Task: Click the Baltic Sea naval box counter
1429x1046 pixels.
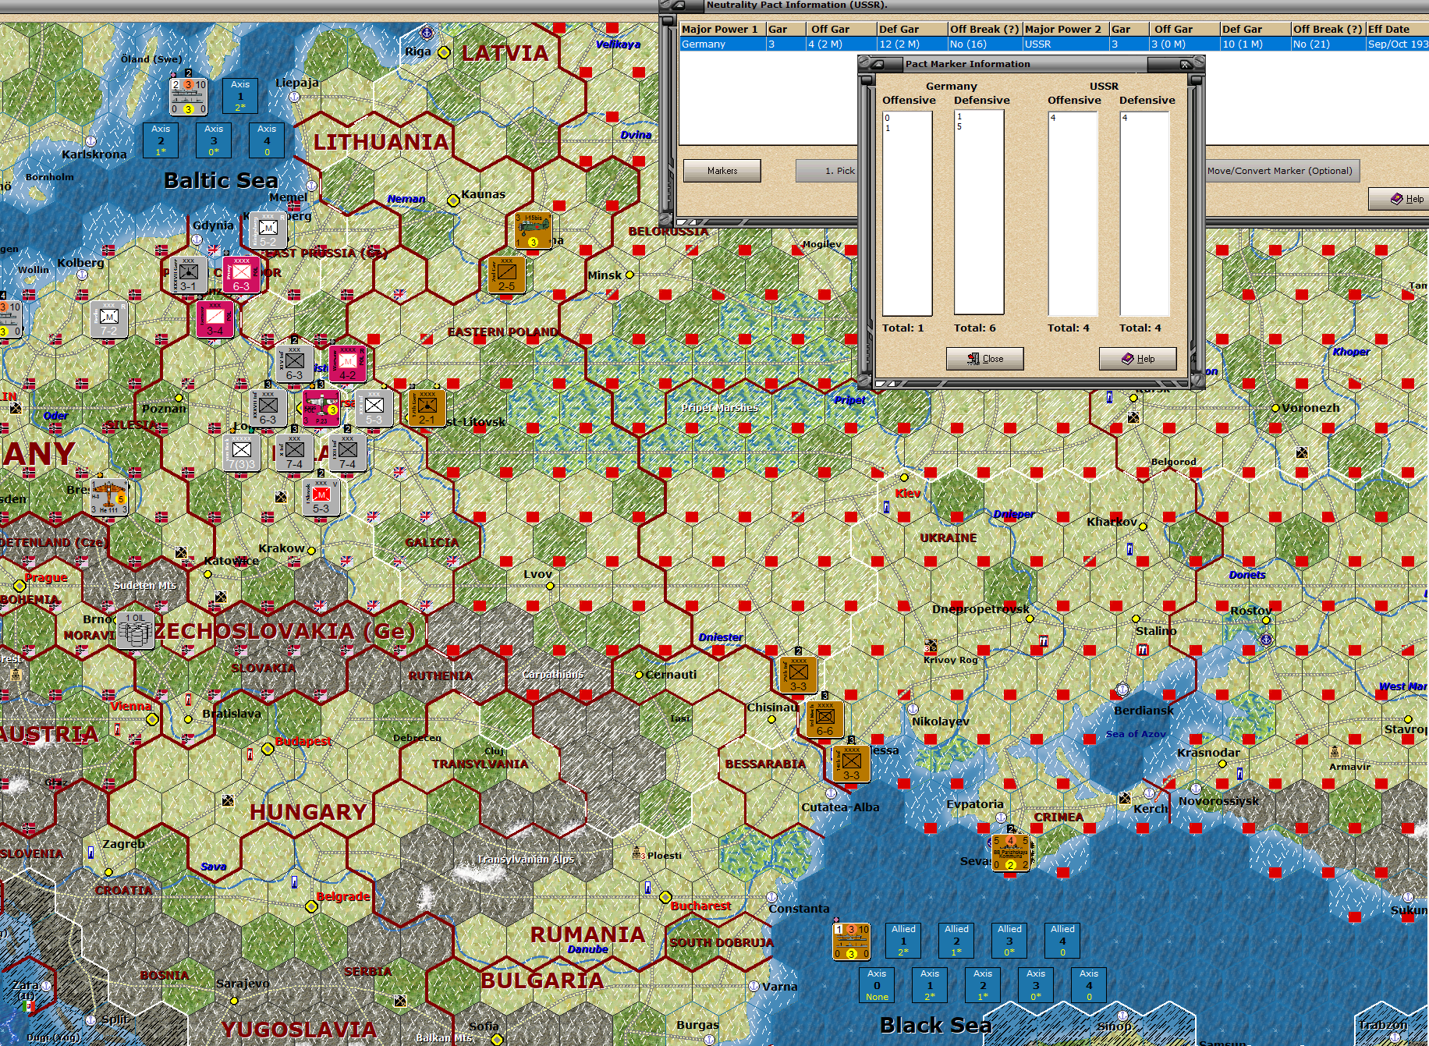Action: [x=188, y=96]
